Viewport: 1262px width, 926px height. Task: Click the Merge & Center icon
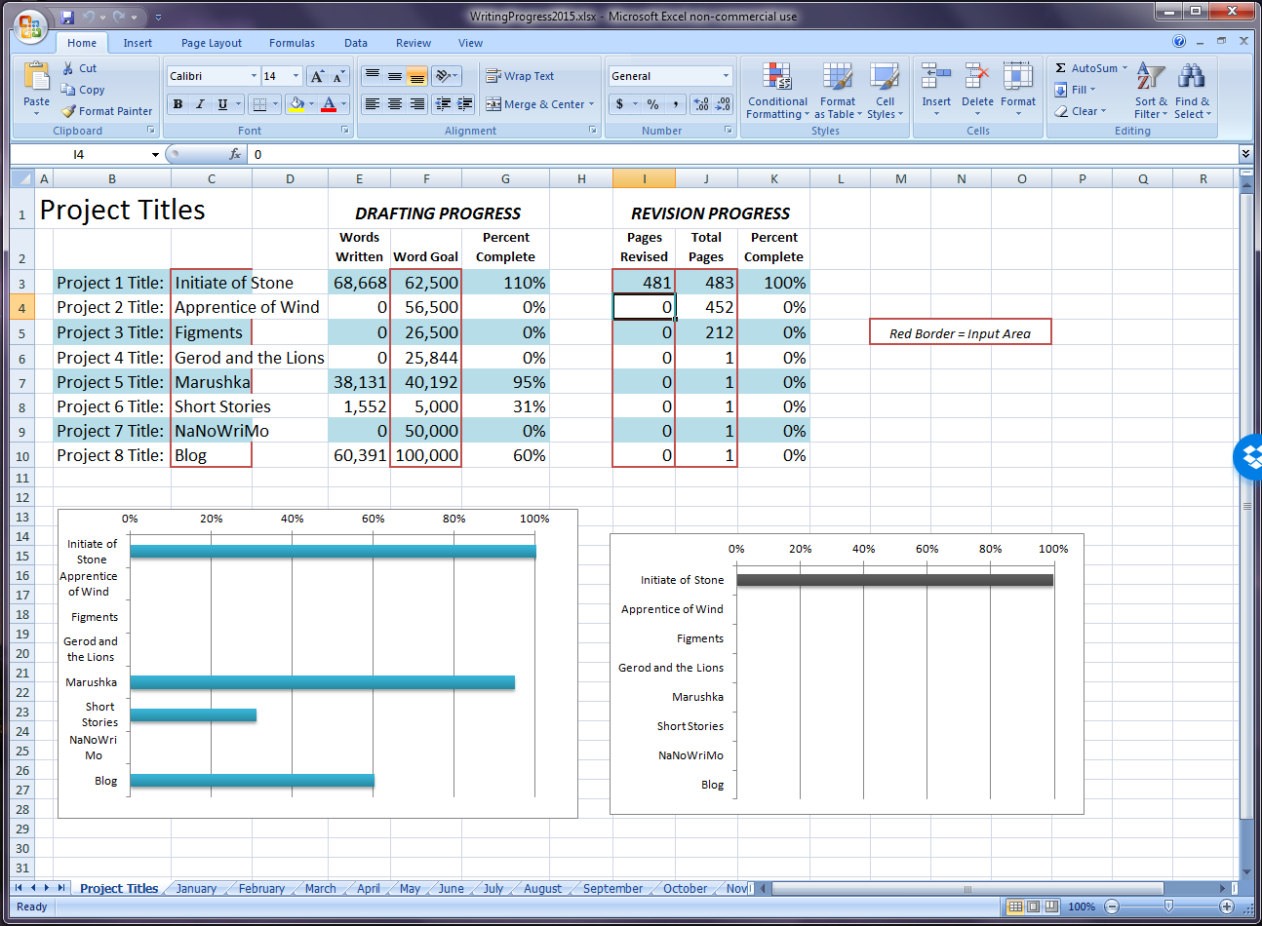tap(493, 104)
